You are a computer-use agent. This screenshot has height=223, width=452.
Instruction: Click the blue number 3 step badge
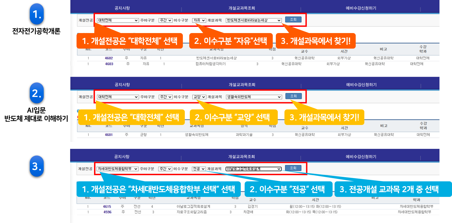pyautogui.click(x=37, y=166)
